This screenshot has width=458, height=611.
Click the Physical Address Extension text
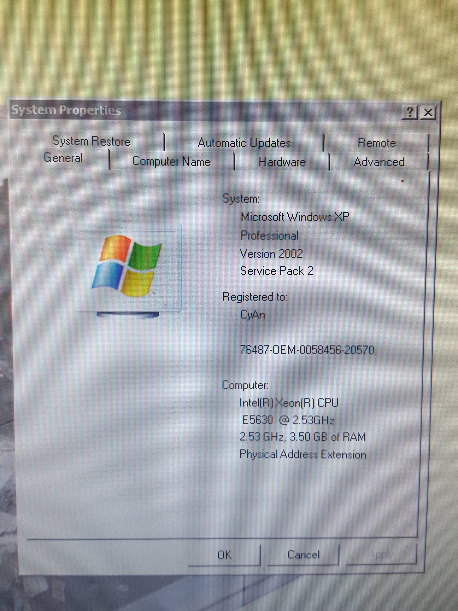pyautogui.click(x=303, y=454)
